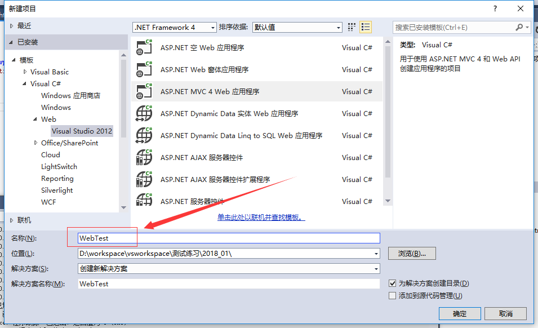This screenshot has height=328, width=538.
Task: Select ASP.NET AJAX 服务器控件扩展程序 text
Action: click(x=215, y=179)
